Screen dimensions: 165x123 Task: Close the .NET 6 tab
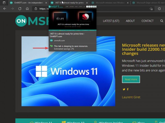pos(87,3)
